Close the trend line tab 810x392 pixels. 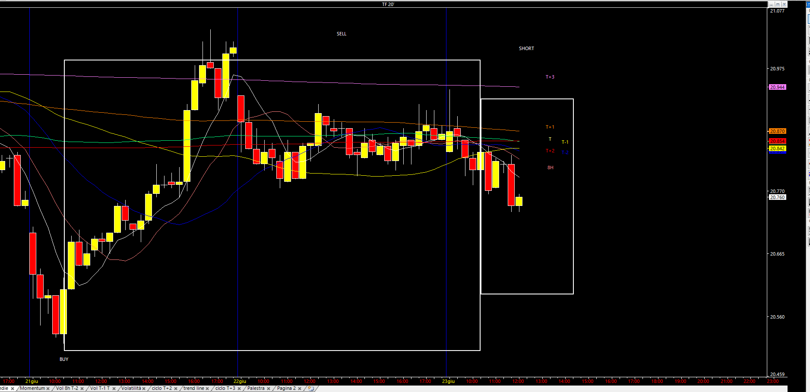coord(208,389)
